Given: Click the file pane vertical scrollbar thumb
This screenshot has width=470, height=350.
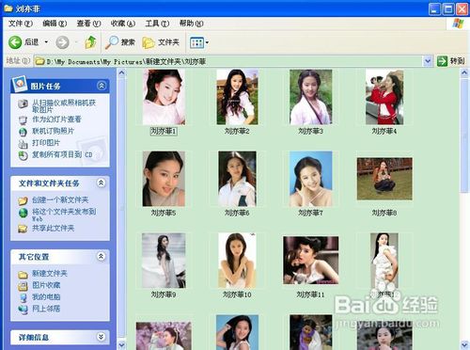Looking at the screenshot, I should click(x=464, y=135).
